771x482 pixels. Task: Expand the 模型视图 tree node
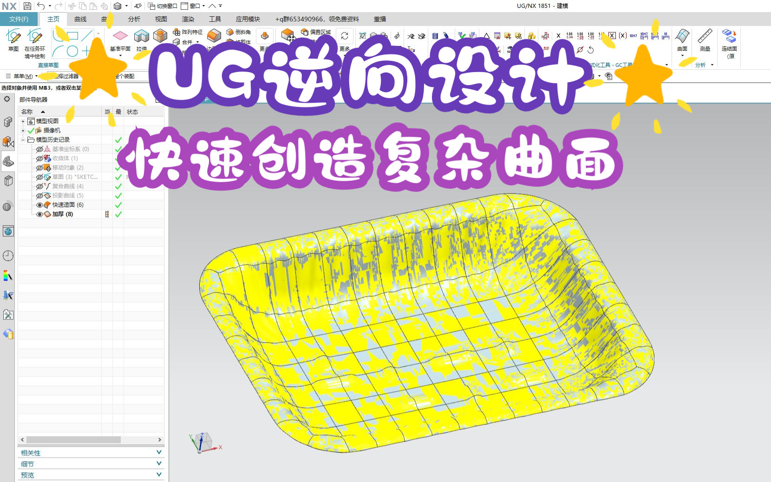tap(22, 121)
